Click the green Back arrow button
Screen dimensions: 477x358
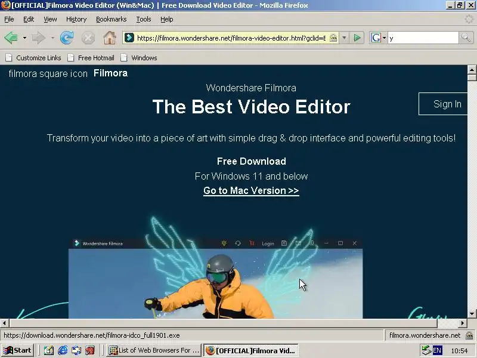[11, 38]
